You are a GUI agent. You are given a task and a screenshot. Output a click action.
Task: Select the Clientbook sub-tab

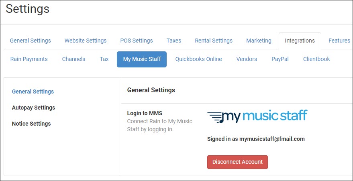[x=316, y=59]
